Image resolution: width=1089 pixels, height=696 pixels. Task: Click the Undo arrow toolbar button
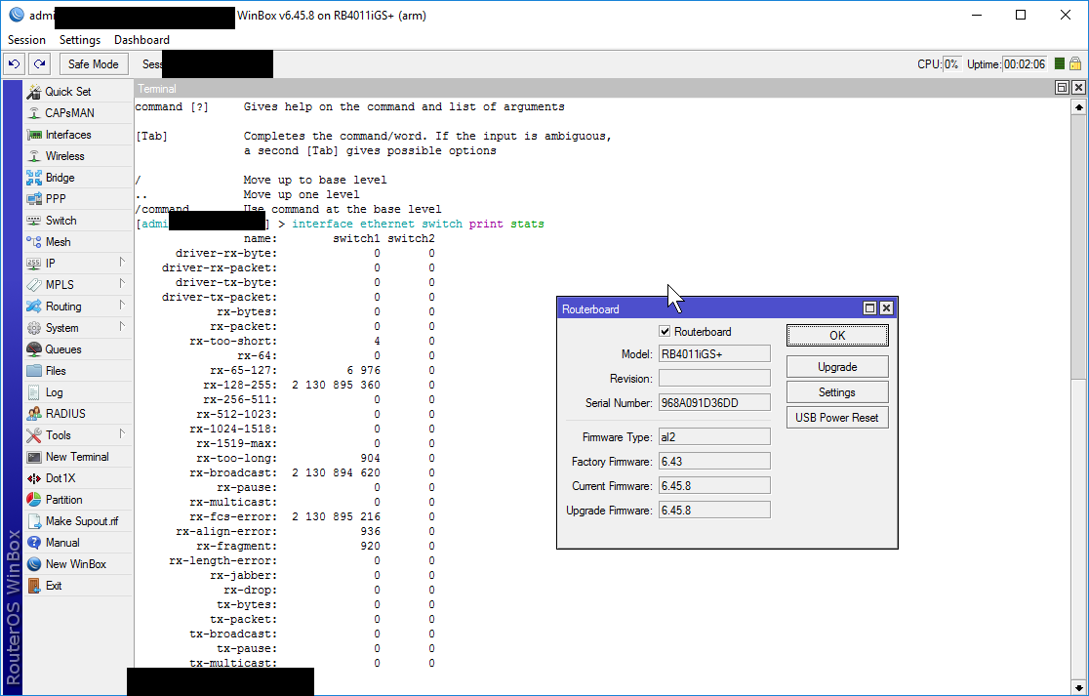pos(14,63)
